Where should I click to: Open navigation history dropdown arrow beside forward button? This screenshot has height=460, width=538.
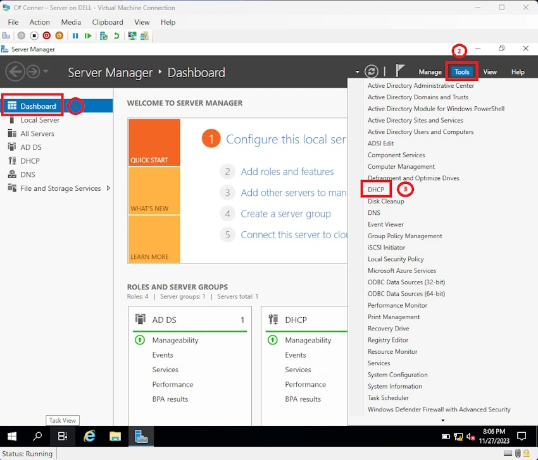click(46, 71)
